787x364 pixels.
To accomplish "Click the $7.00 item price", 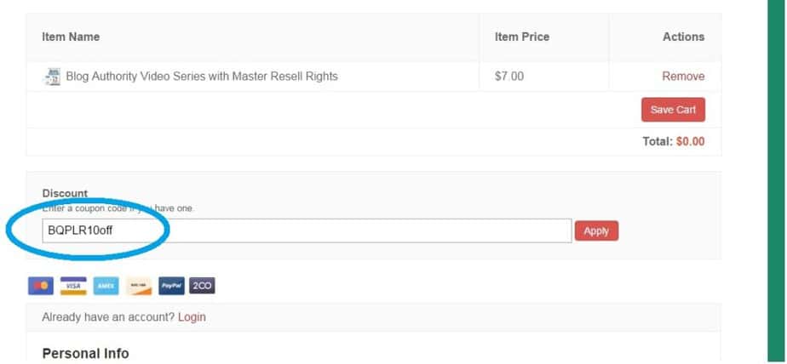I will tap(509, 77).
